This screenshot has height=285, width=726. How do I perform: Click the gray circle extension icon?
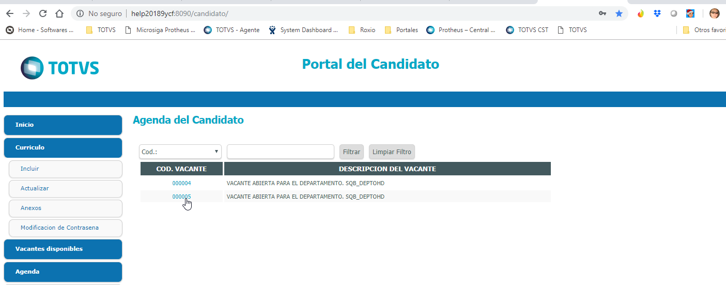click(x=674, y=13)
